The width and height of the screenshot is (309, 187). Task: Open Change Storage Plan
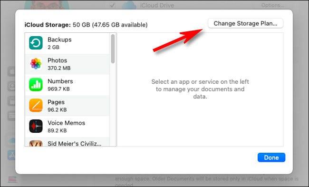tap(246, 23)
